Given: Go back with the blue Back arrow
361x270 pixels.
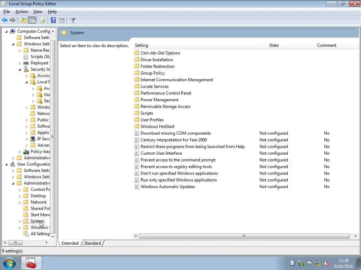Looking at the screenshot, I should [5, 20].
